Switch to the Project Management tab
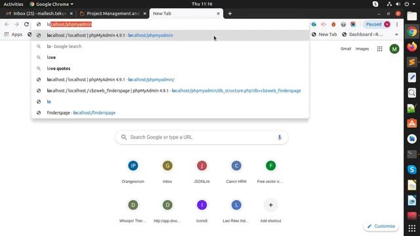Screen dimensions: 420x236 [x=113, y=13]
